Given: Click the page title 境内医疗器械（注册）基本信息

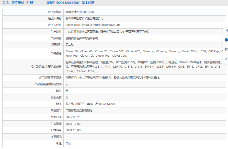Looking at the screenshot, I should pos(50,3).
